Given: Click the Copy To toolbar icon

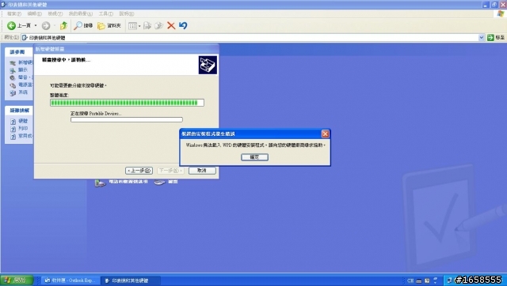Looking at the screenshot, I should (x=158, y=25).
